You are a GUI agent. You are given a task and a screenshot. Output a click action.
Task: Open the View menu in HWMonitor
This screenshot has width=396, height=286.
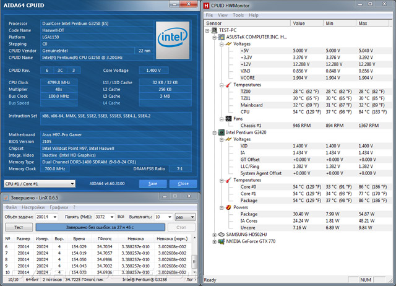(223, 15)
